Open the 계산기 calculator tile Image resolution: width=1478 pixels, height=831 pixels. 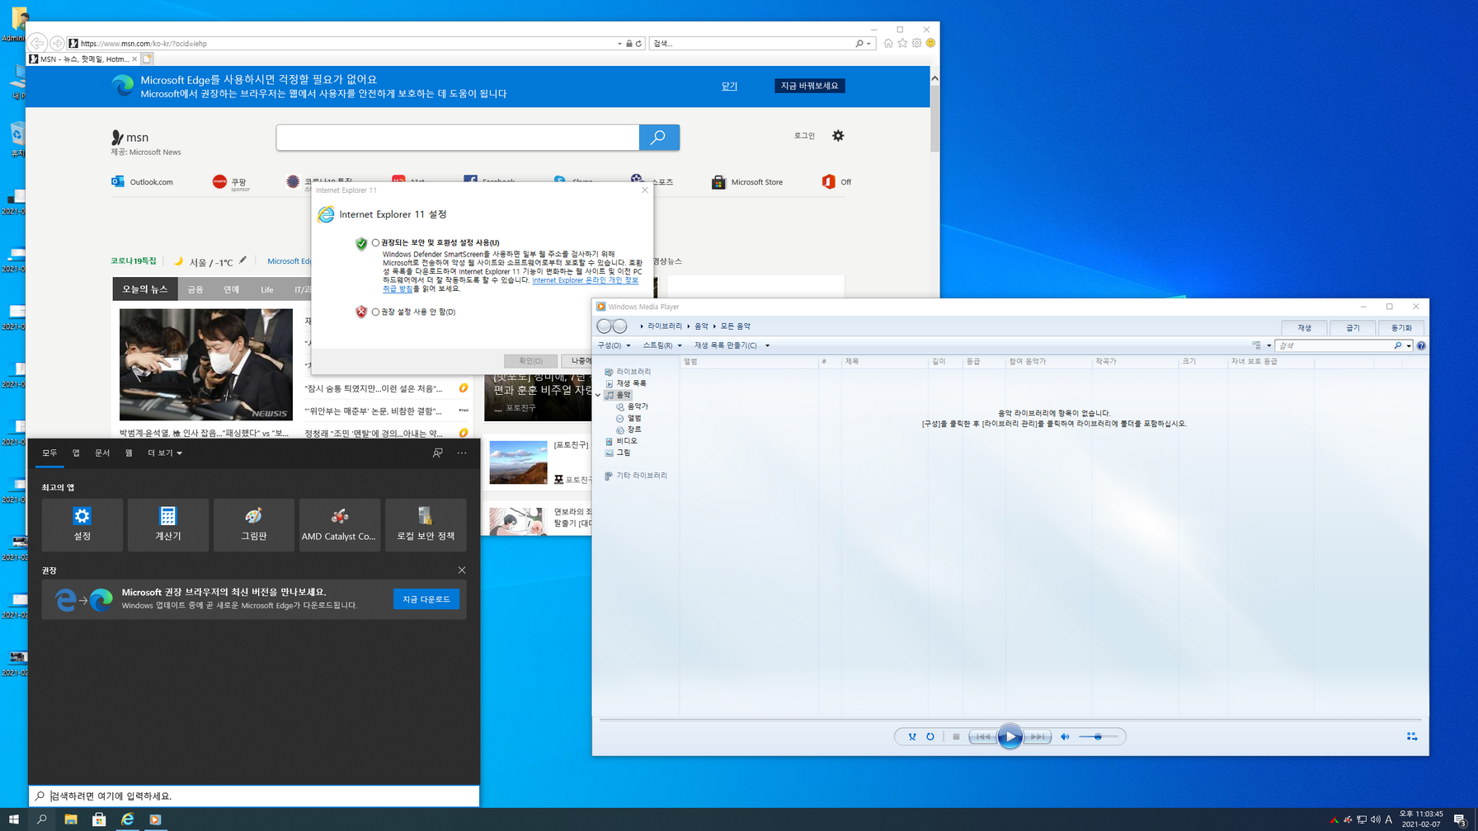pyautogui.click(x=167, y=524)
